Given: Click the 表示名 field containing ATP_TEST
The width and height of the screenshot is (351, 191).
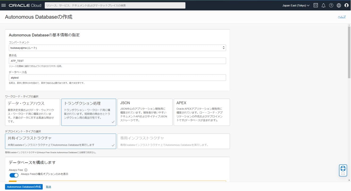Looking at the screenshot, I should 117,60.
